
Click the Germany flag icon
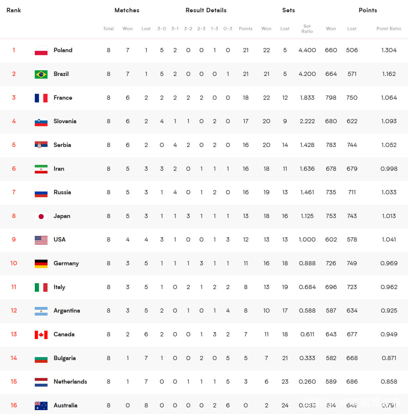click(x=41, y=264)
